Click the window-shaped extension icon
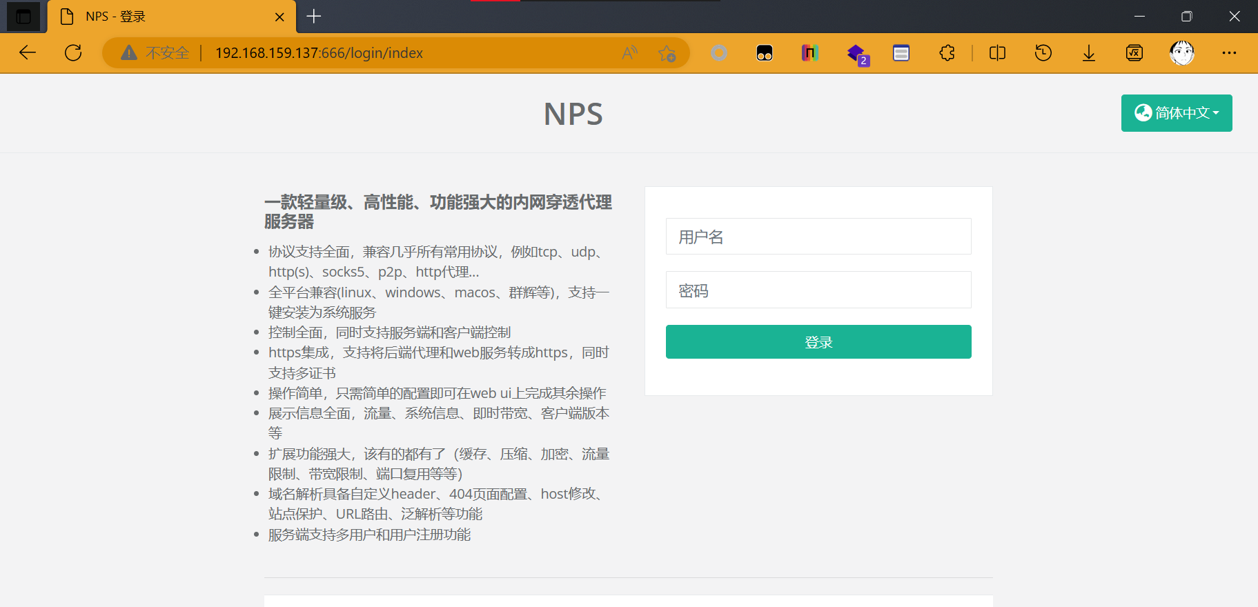This screenshot has height=607, width=1258. point(901,52)
